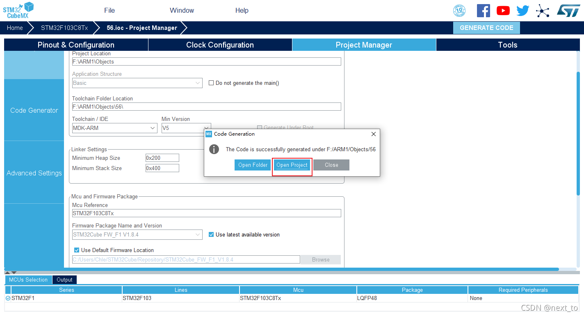
Task: Click the Mcu Reference field
Action: pos(206,213)
